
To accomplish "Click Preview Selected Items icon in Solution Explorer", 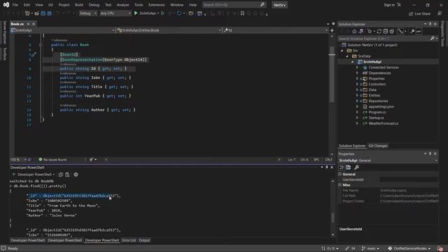I will (419, 31).
